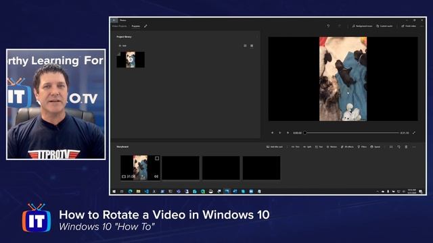433x243 pixels.
Task: Click the Undo arrow
Action: tap(328, 26)
